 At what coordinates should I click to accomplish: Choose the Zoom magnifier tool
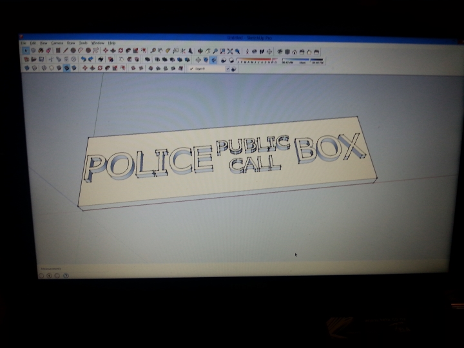click(x=215, y=51)
